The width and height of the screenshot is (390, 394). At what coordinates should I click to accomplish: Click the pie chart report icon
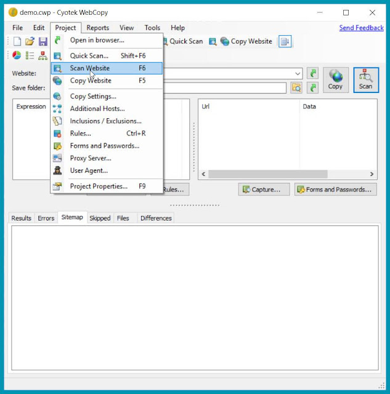[17, 55]
